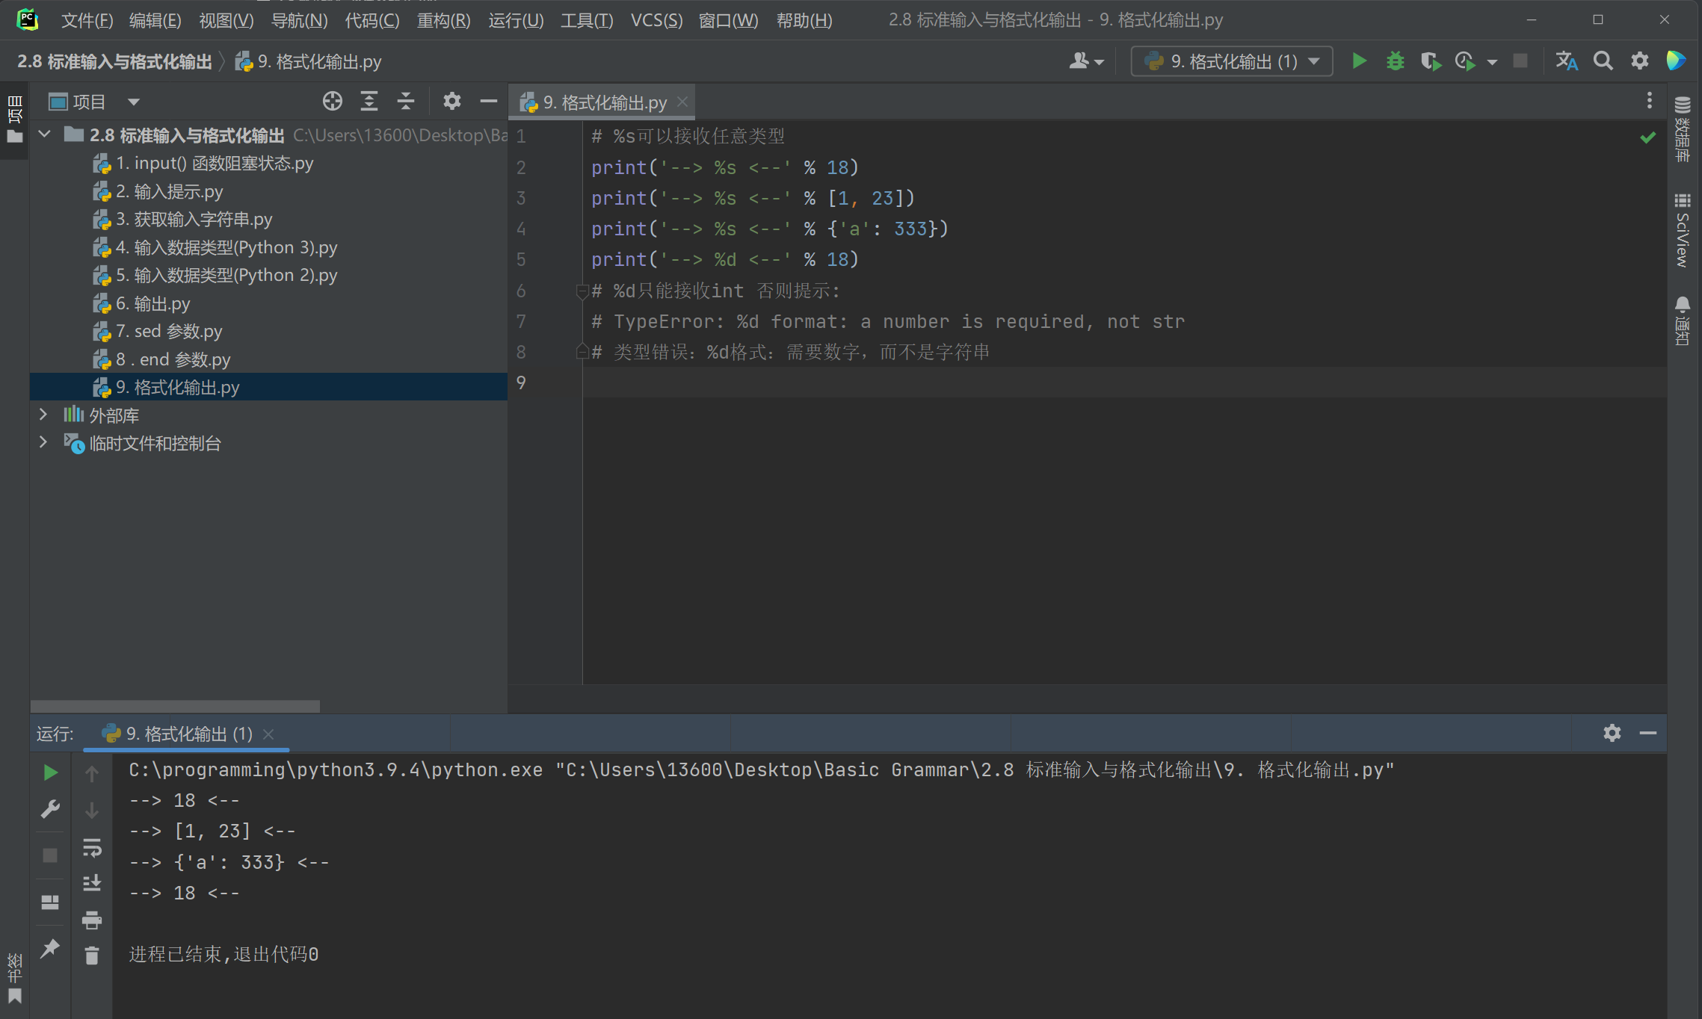
Task: Open the profiler dropdown arrow
Action: 1492,62
